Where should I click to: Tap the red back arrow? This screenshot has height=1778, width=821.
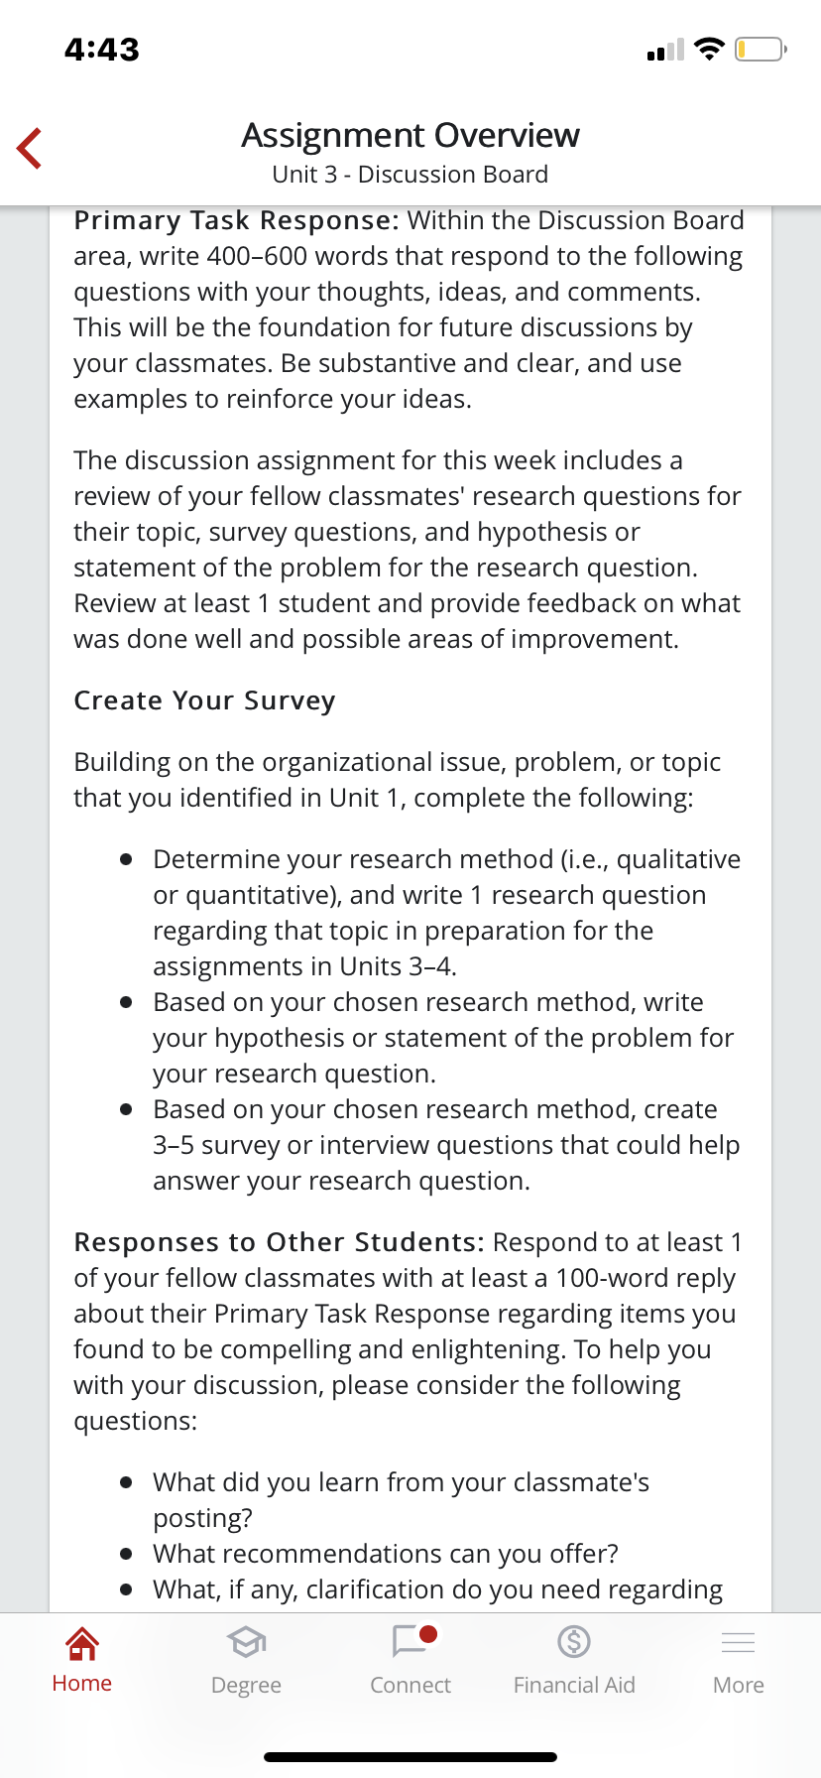(x=30, y=149)
